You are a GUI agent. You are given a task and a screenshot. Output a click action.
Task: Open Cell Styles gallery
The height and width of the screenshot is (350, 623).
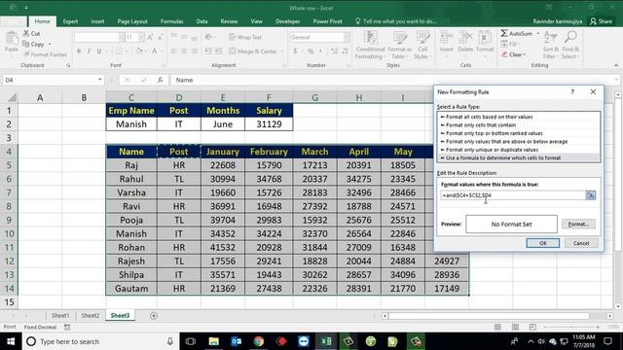tap(422, 45)
